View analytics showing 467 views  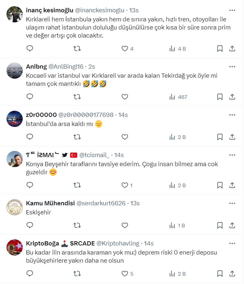pyautogui.click(x=178, y=97)
